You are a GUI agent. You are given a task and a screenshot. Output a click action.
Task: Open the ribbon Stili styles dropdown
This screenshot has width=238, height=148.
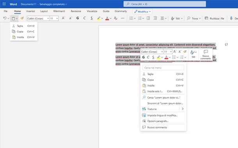click(177, 18)
